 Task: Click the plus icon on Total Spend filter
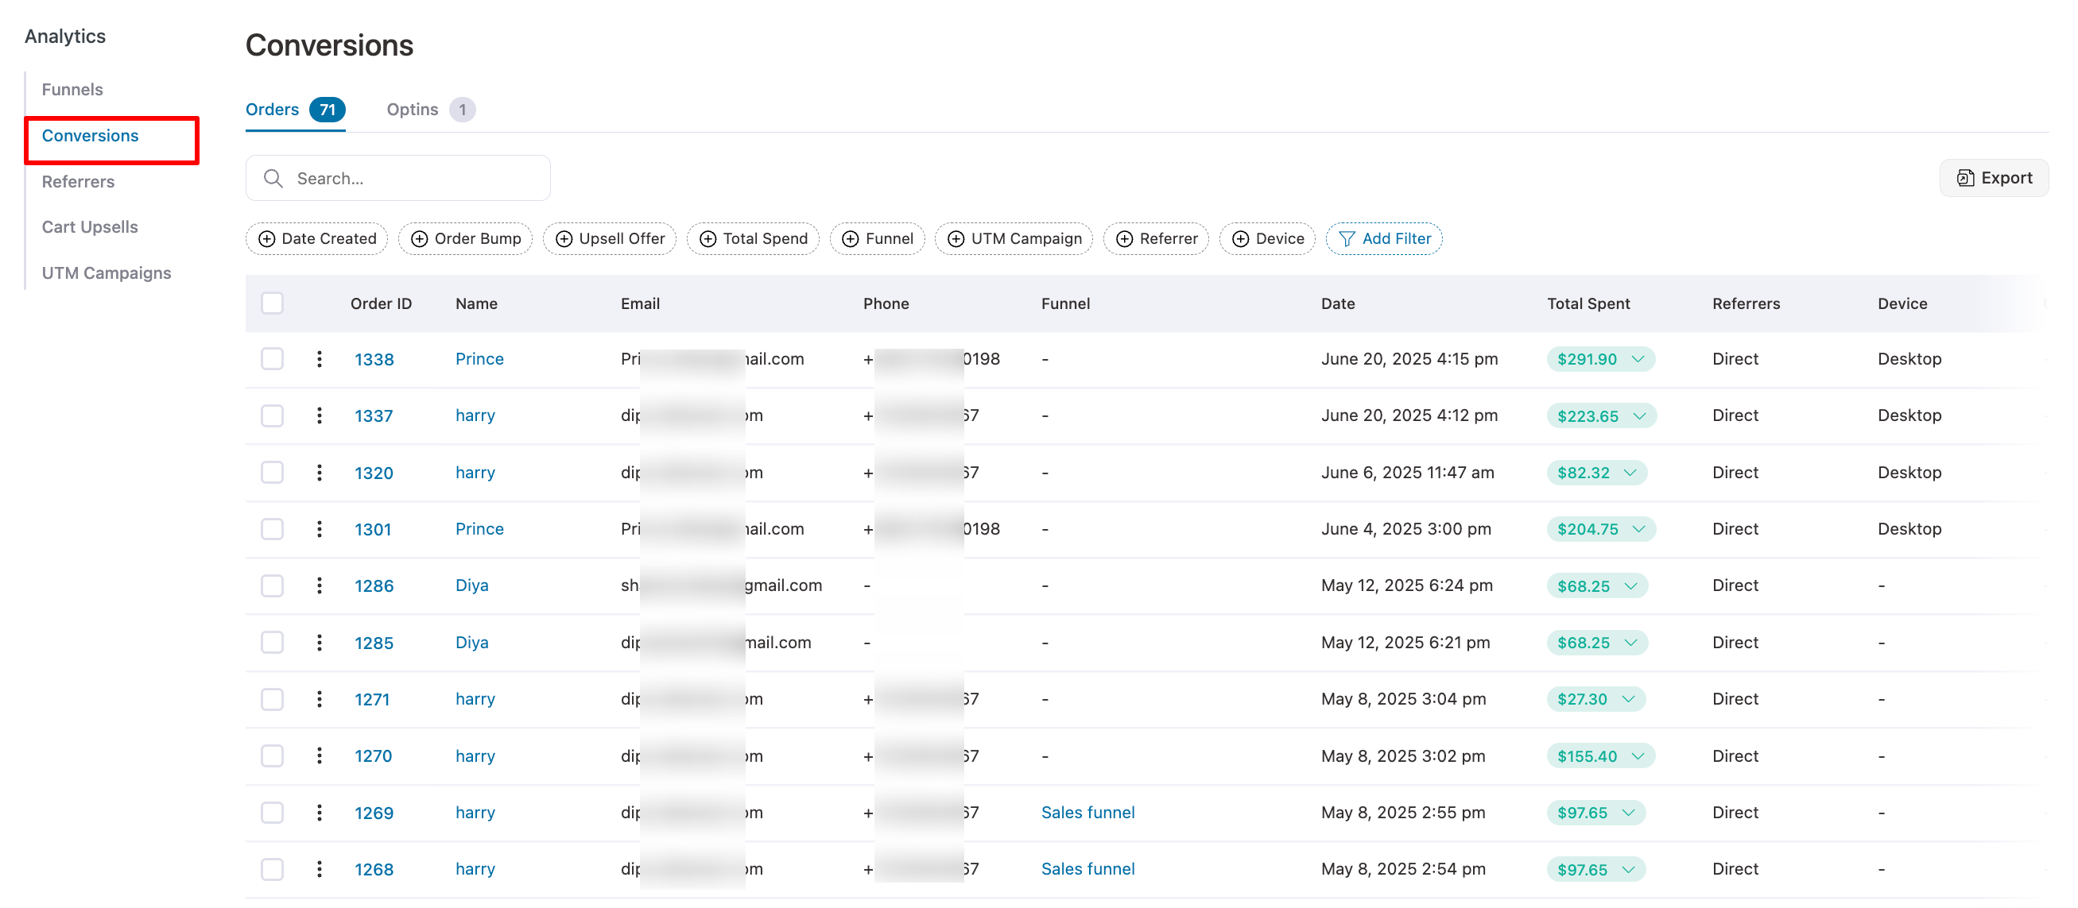[708, 238]
